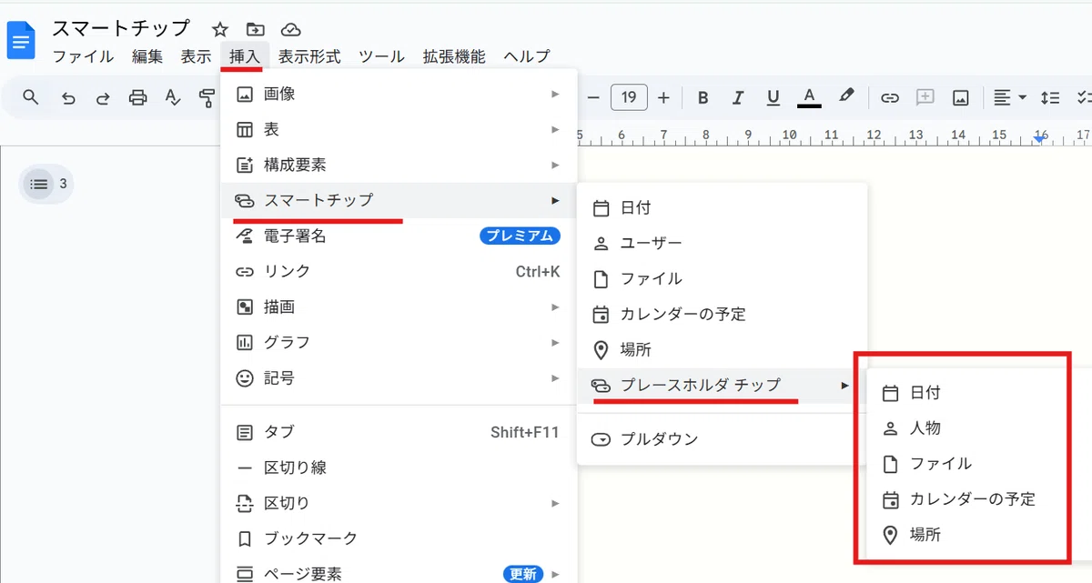This screenshot has height=583, width=1092.
Task: Expand the 区切り submenu
Action: [x=399, y=503]
